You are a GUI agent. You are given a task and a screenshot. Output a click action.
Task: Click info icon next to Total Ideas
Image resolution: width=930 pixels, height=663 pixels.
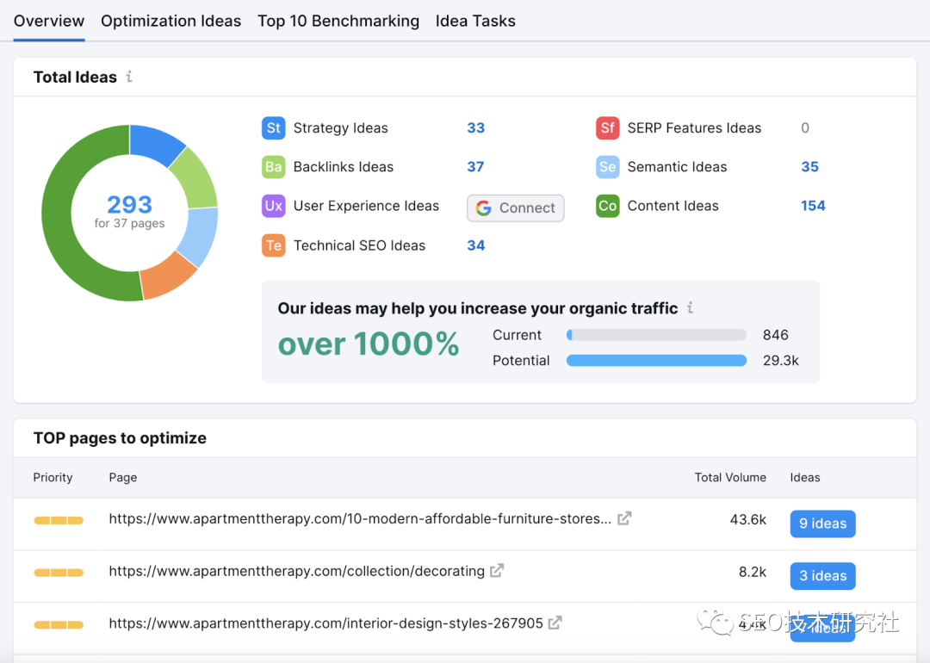(129, 77)
